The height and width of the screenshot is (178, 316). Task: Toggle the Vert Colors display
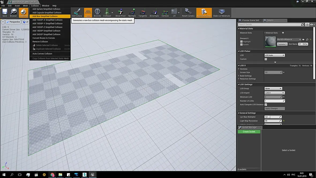[x=77, y=12]
